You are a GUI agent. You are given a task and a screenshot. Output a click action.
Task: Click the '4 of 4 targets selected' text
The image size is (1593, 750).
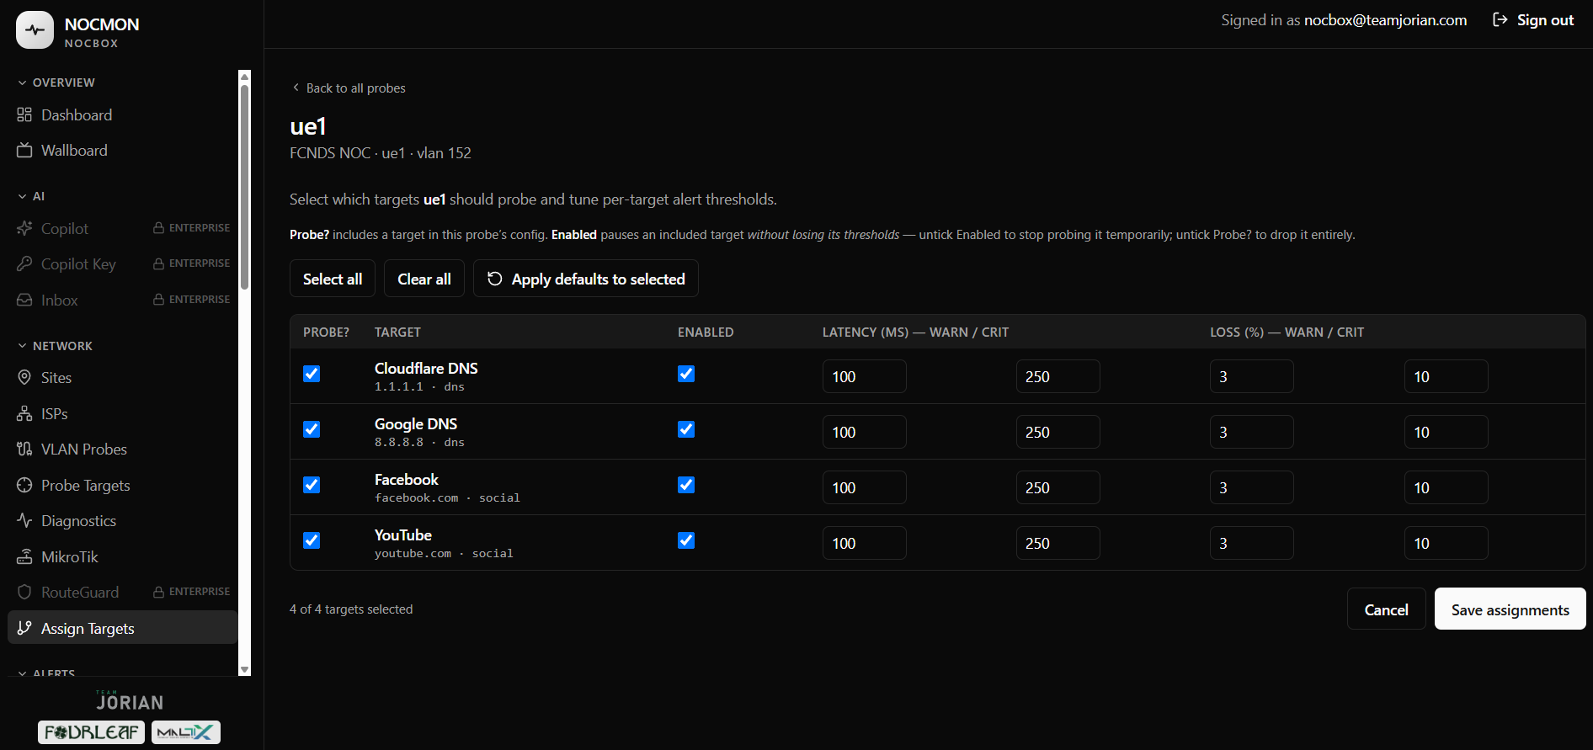coord(351,609)
